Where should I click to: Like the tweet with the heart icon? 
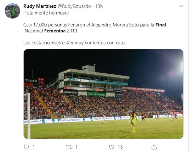point(112,147)
